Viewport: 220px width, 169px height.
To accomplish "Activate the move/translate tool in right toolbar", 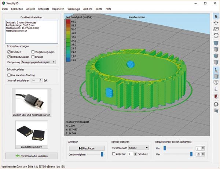I will (216, 23).
